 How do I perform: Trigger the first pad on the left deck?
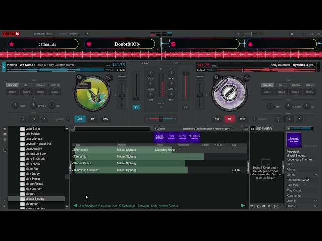[x=12, y=92]
